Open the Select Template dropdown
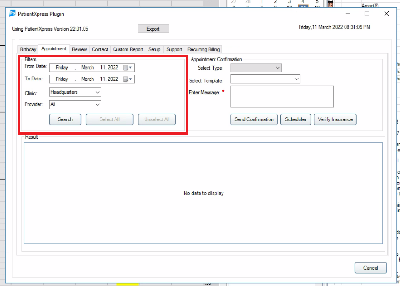Screen dimensions: 400x286 point(297,79)
